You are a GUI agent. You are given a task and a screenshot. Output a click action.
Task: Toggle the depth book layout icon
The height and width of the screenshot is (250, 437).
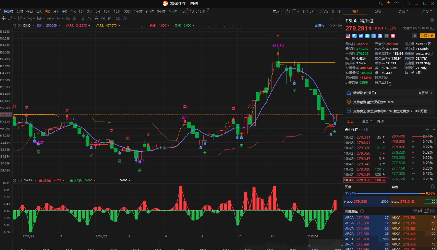tap(426, 211)
